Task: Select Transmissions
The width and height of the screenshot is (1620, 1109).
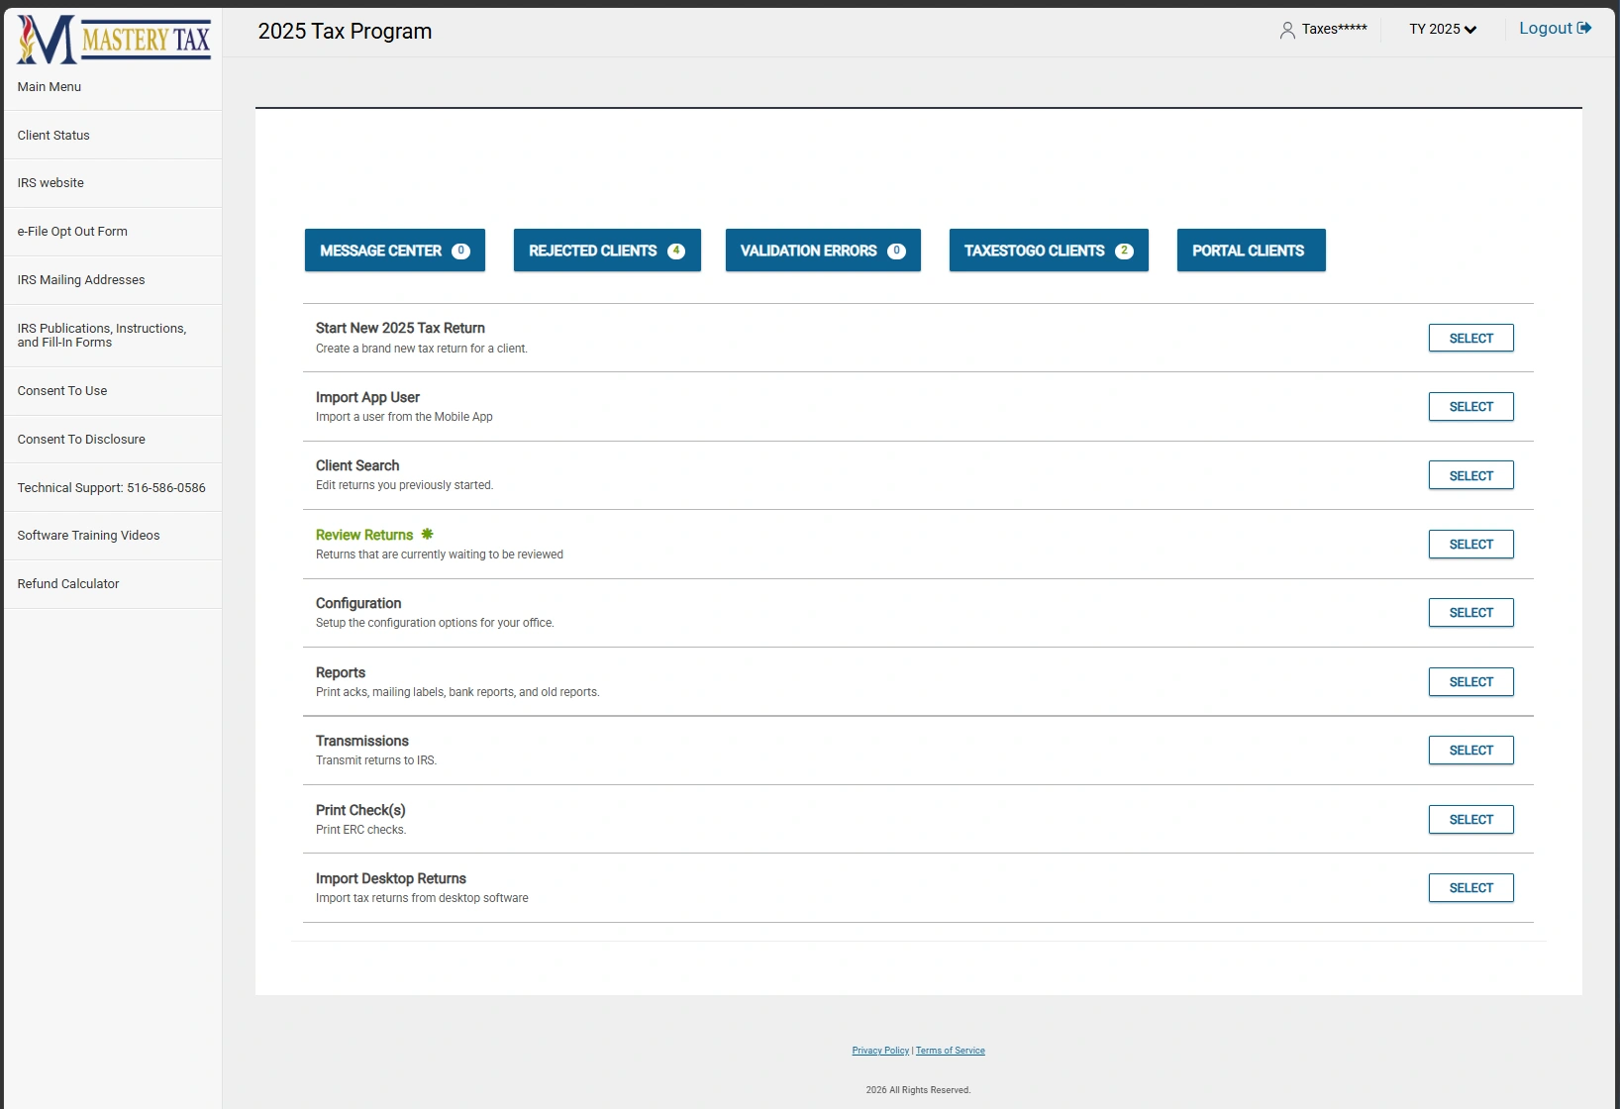Action: pos(1470,751)
